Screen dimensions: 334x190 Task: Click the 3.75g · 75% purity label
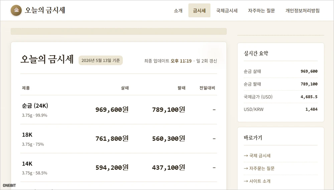[x=33, y=144]
